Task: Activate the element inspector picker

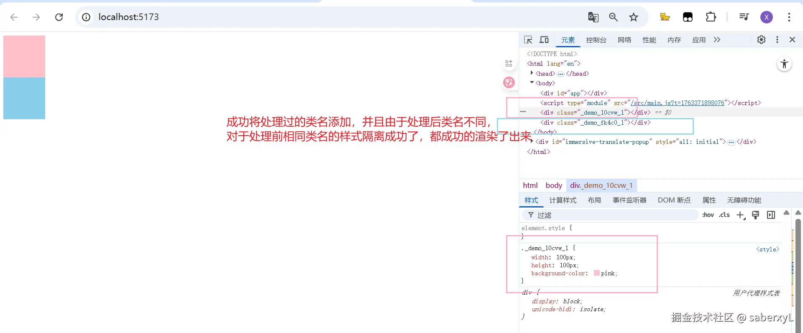Action: [x=528, y=40]
